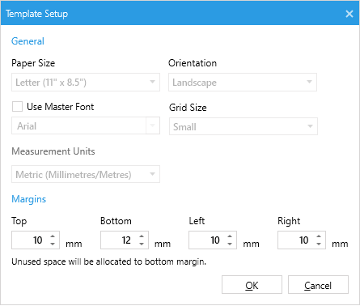Decrease the Bottom margin value
This screenshot has width=360, height=306.
tap(142, 244)
